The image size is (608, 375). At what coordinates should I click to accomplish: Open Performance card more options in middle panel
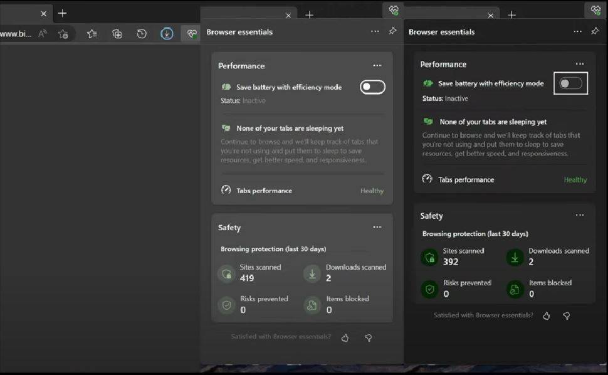click(x=377, y=66)
